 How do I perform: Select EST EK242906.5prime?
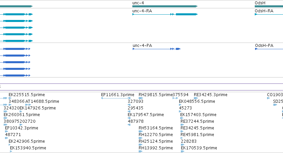tap(27, 141)
